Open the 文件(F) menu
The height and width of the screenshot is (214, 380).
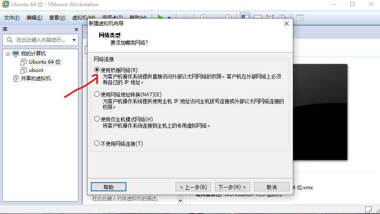tap(12, 18)
